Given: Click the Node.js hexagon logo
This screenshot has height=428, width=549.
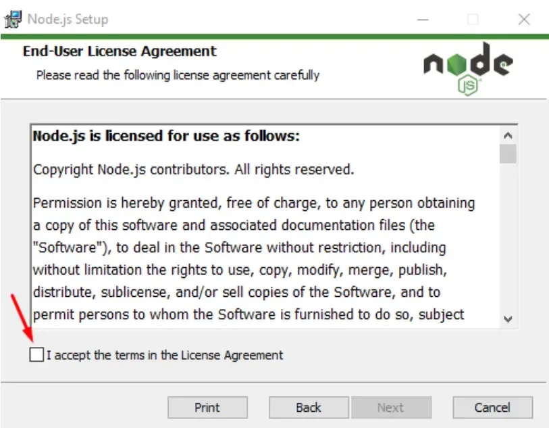Looking at the screenshot, I should (x=468, y=69).
